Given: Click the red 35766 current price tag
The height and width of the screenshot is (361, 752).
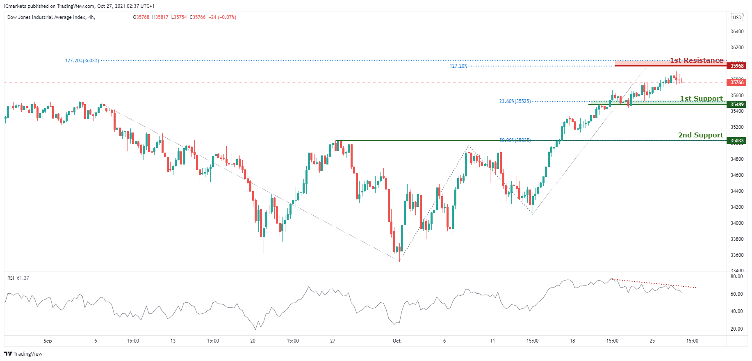Looking at the screenshot, I should [736, 82].
